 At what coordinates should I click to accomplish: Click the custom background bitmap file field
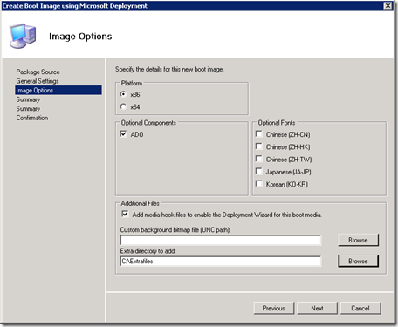[221, 240]
